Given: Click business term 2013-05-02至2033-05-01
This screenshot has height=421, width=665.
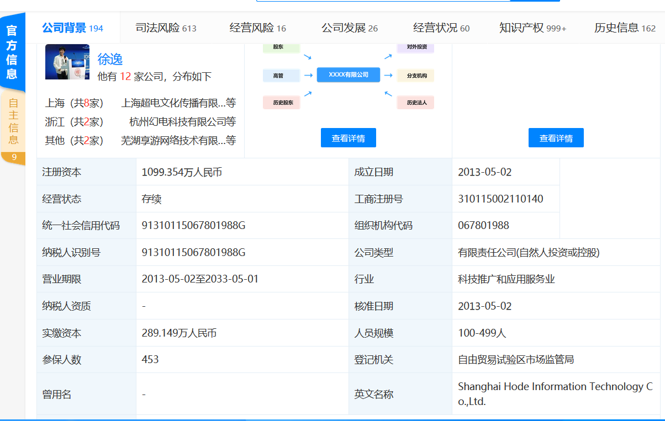Looking at the screenshot, I should point(200,279).
